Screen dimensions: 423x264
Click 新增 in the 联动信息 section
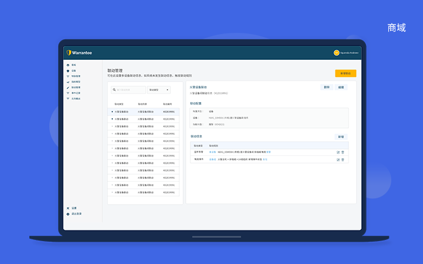point(341,137)
